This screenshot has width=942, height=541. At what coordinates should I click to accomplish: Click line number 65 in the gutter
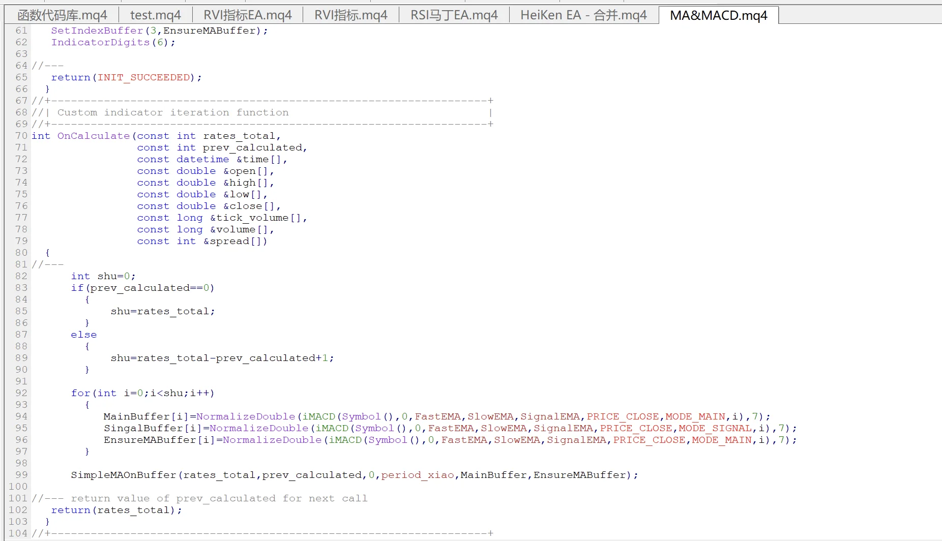[21, 77]
